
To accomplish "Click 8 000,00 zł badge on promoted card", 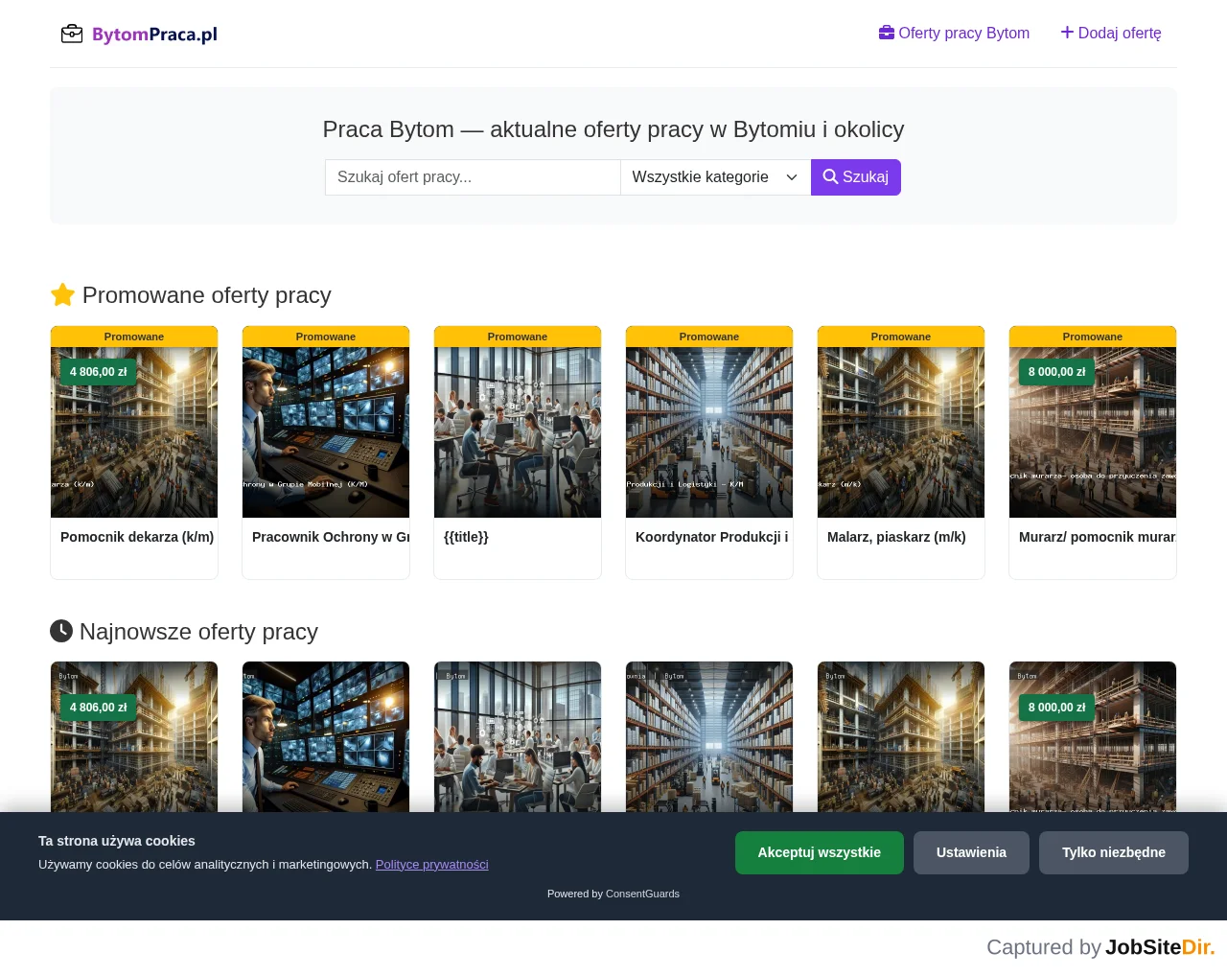I will click(x=1057, y=372).
